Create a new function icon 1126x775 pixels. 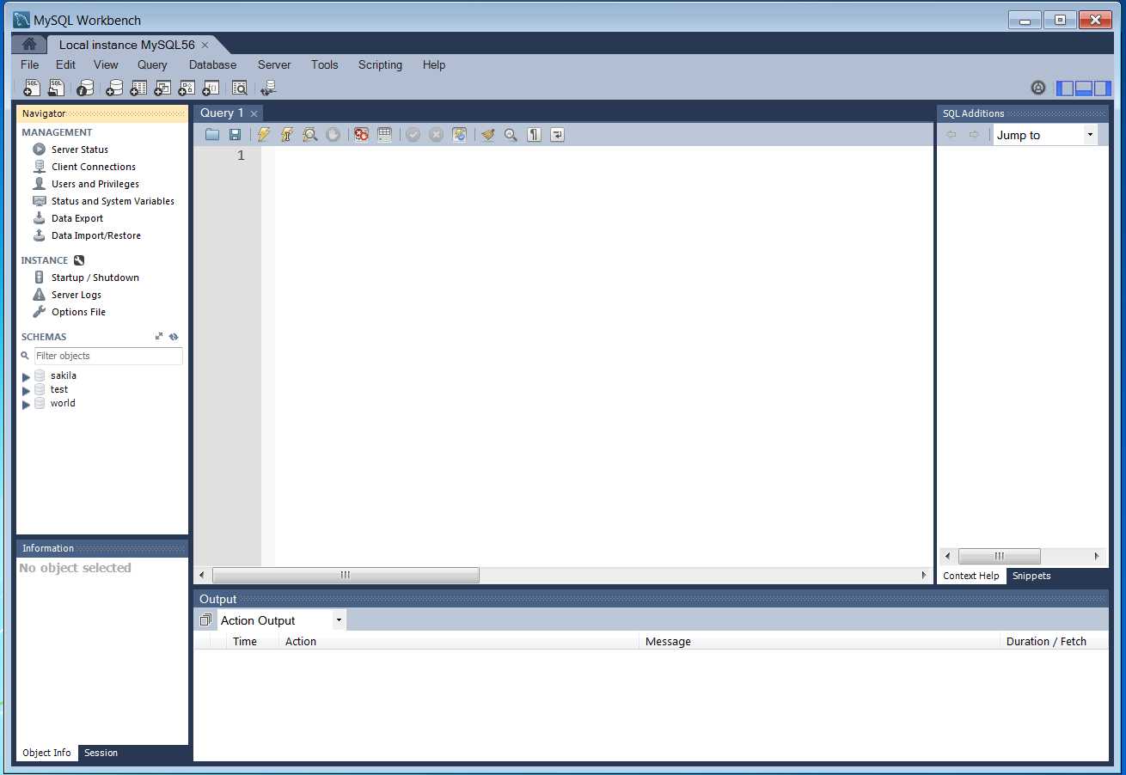(210, 88)
